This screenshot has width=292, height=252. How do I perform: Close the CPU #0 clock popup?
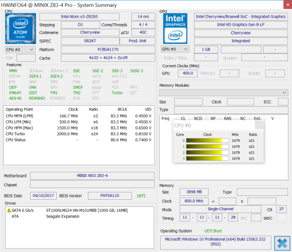click(x=259, y=125)
